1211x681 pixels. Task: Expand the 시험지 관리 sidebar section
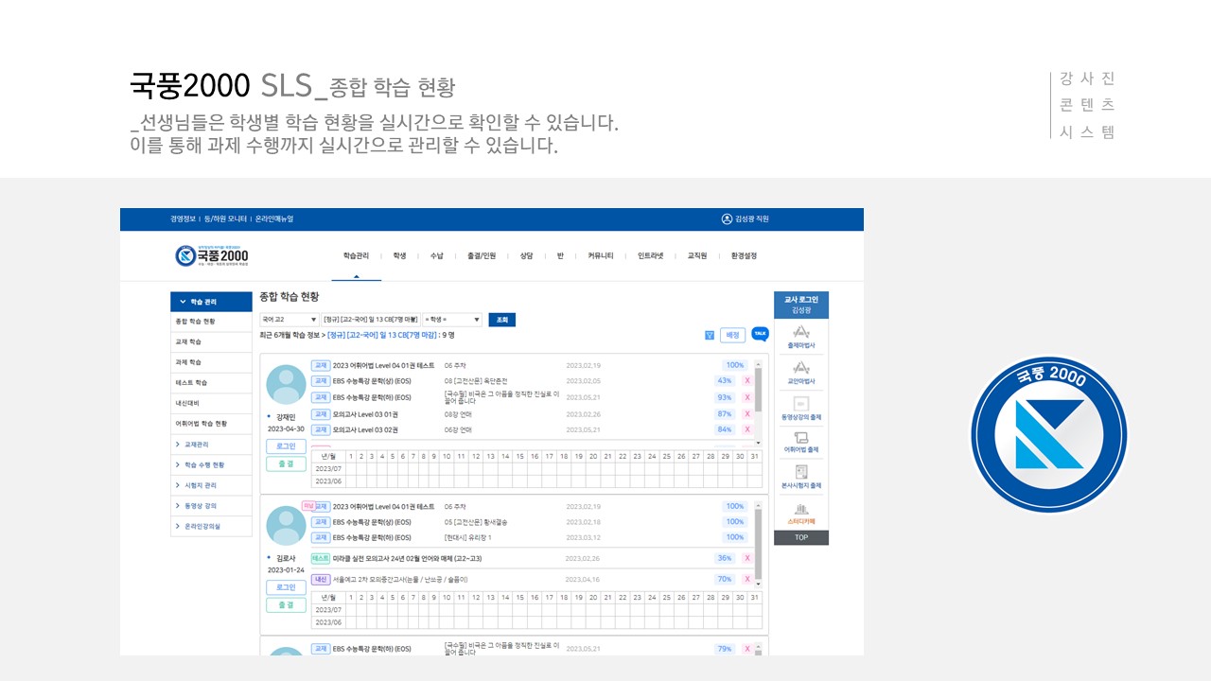[211, 485]
